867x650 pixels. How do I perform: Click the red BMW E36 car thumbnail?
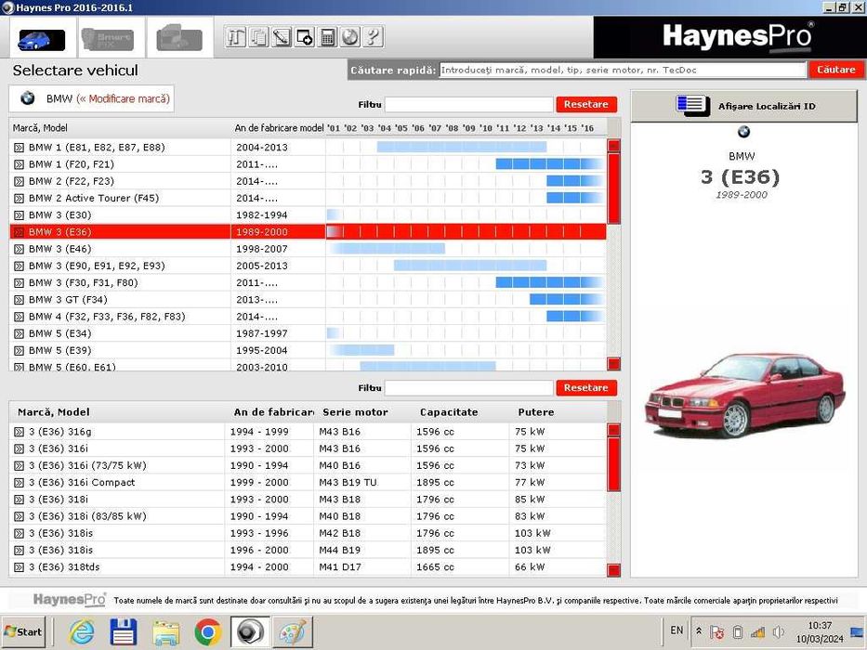(x=744, y=395)
